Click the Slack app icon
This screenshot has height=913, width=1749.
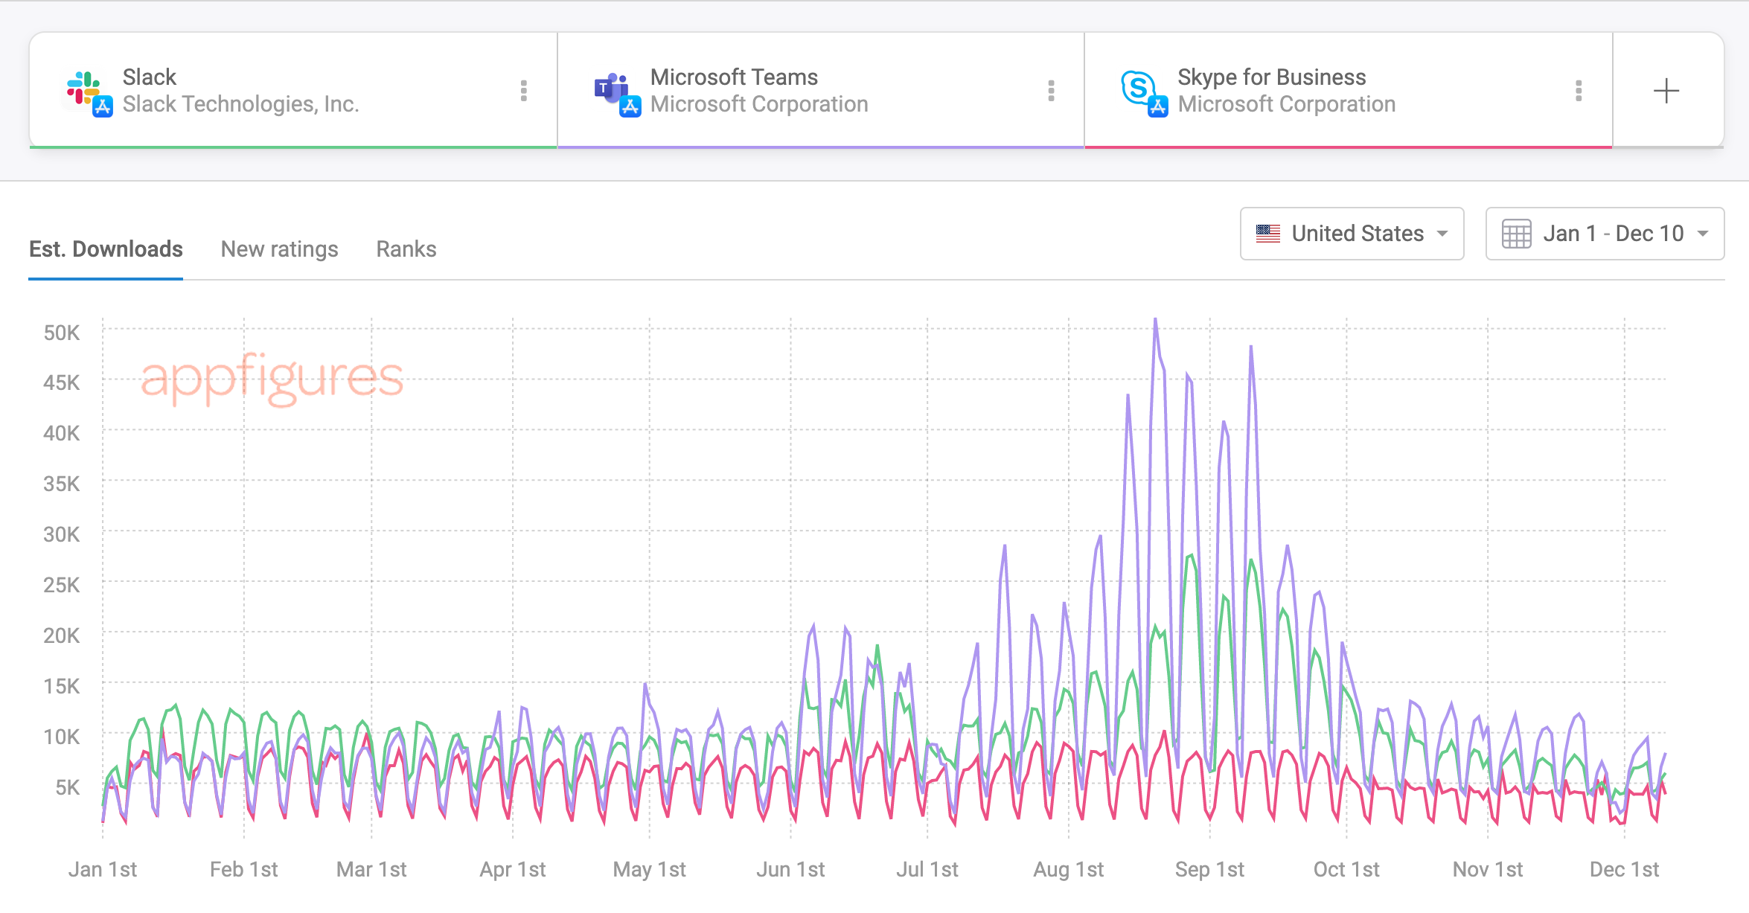coord(89,93)
